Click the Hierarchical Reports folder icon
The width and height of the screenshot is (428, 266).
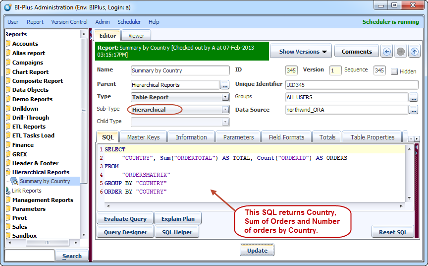click(x=8, y=172)
